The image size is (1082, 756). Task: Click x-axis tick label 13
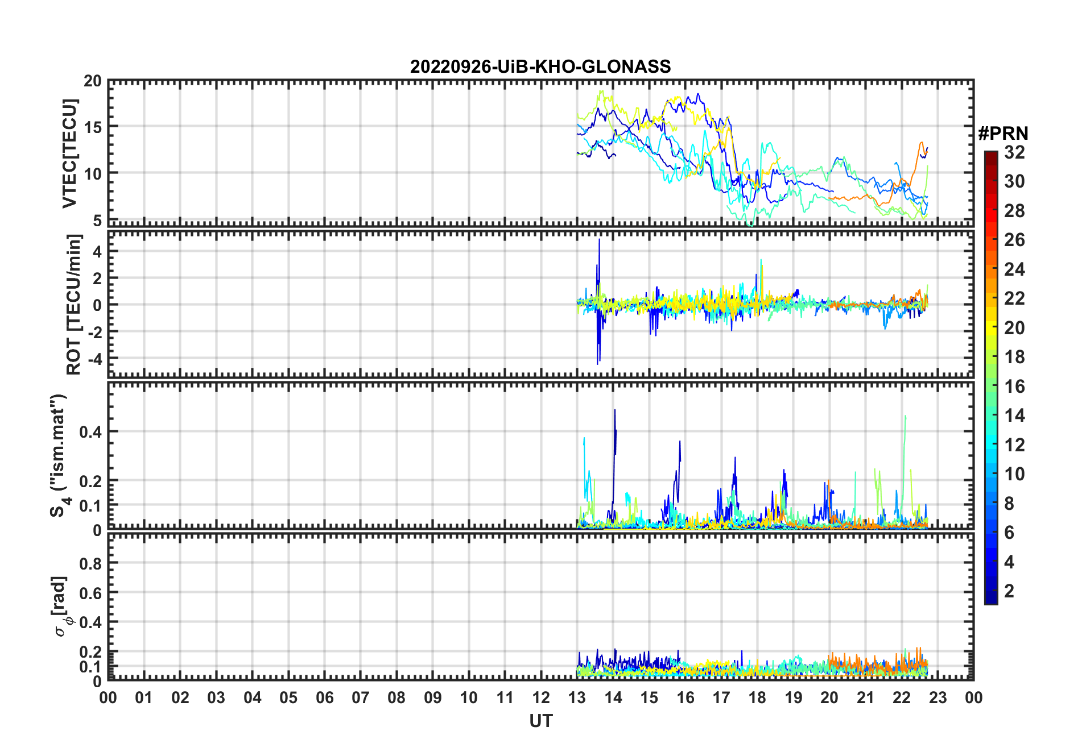coord(577,697)
